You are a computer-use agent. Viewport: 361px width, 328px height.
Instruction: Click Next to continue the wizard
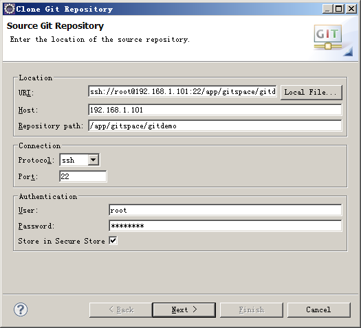click(184, 310)
